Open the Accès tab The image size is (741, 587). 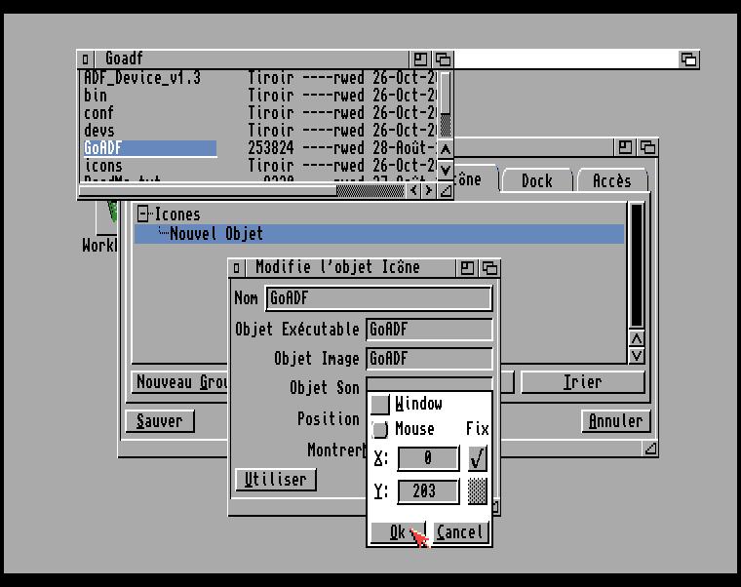[611, 180]
